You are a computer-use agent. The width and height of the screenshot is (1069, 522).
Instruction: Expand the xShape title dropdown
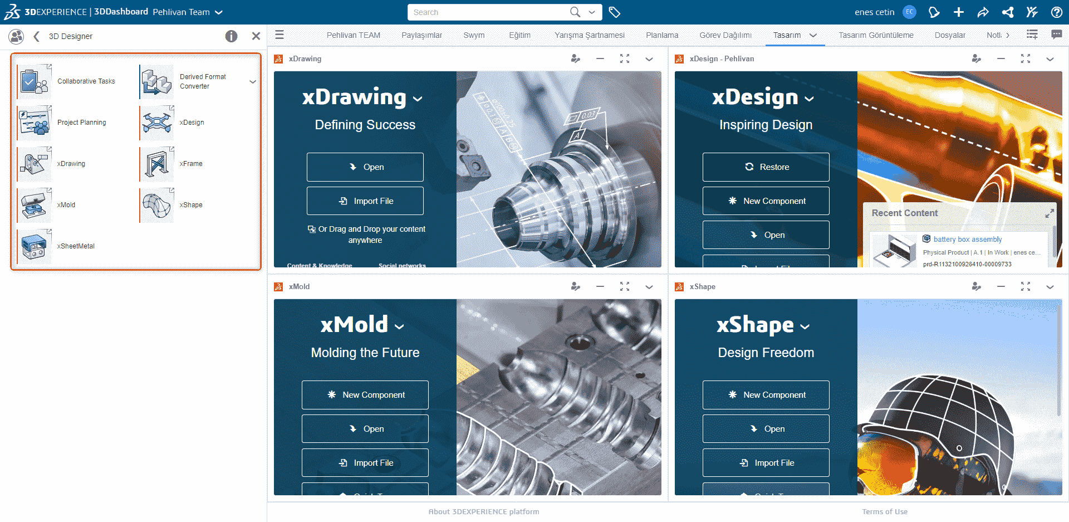coord(805,327)
